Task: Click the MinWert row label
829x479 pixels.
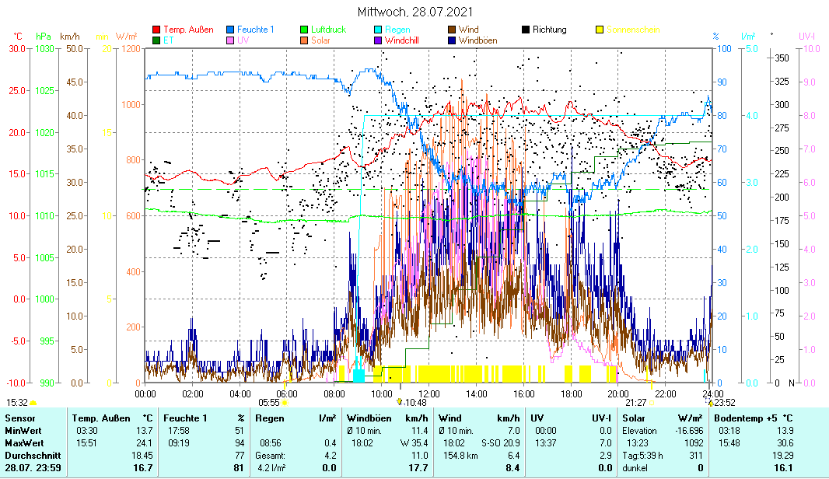Action: (x=23, y=431)
